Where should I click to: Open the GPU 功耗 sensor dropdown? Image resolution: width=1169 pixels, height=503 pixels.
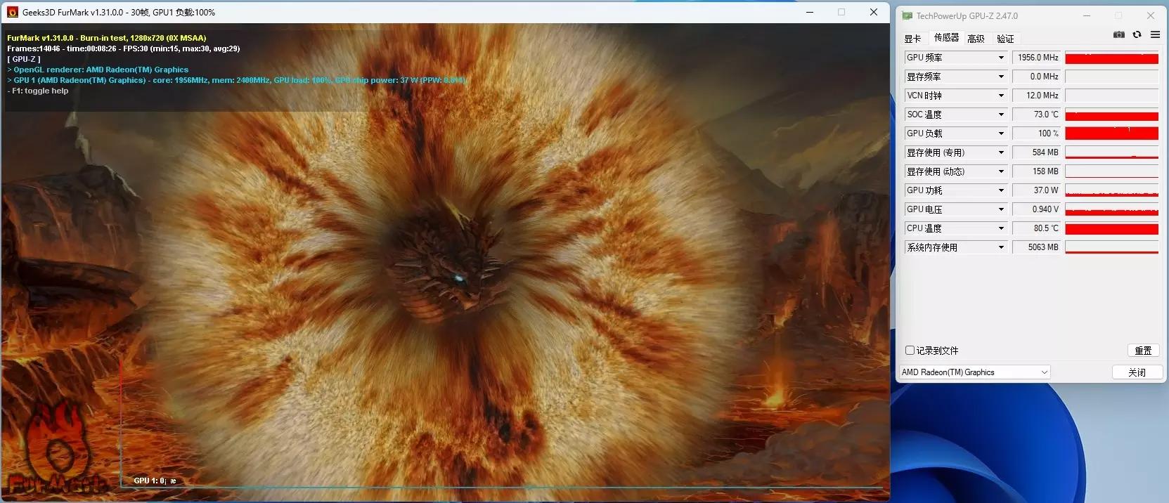point(1001,190)
